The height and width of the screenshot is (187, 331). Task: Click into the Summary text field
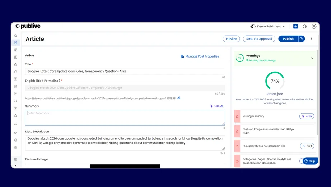125,118
